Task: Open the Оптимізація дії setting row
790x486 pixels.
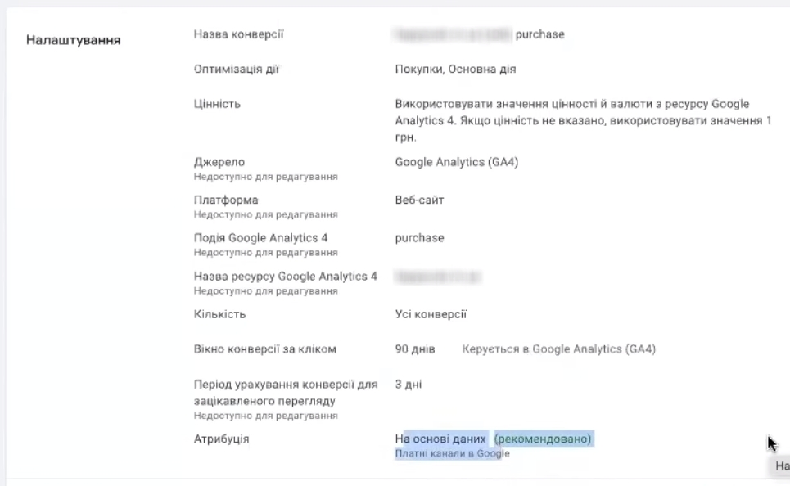Action: pyautogui.click(x=237, y=70)
